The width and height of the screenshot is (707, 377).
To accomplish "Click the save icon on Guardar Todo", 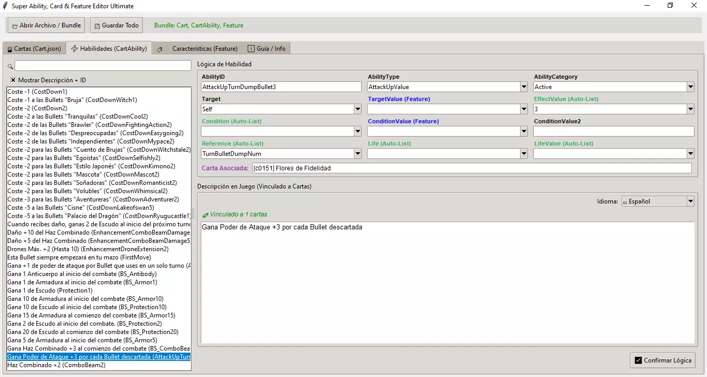I will pos(97,26).
